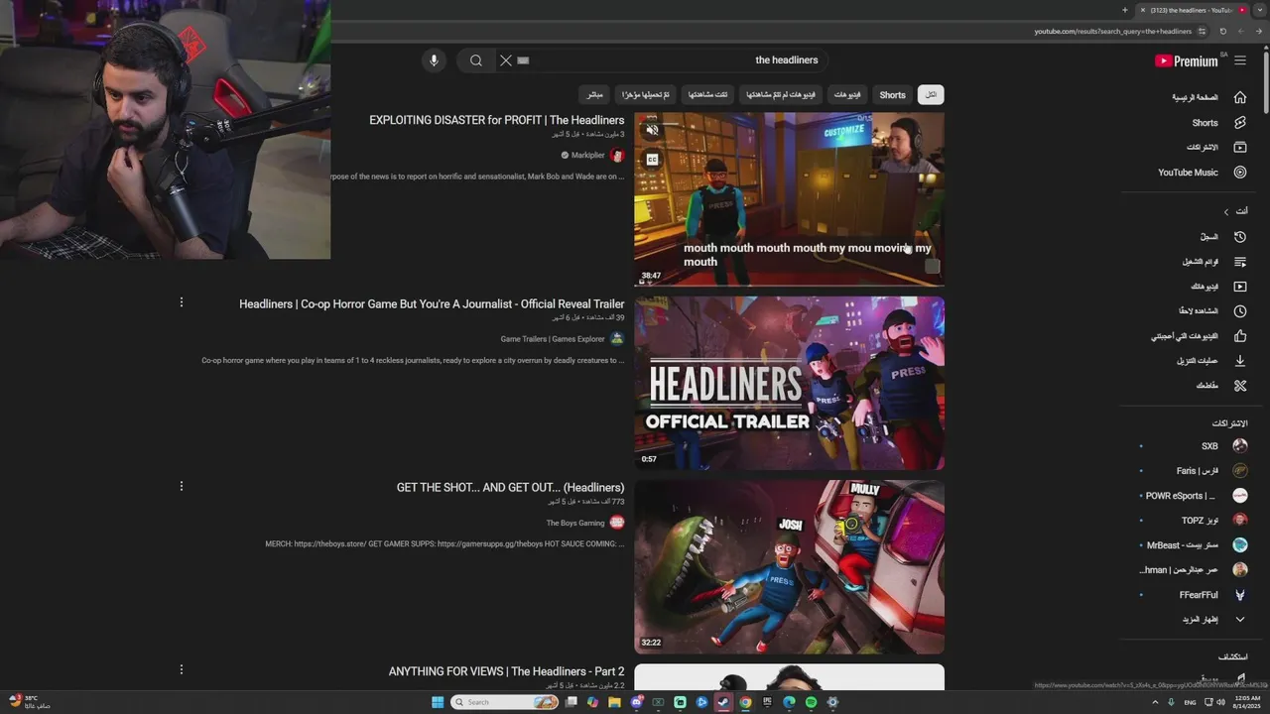Select the 'الكل' (All) filter chip
Image resolution: width=1270 pixels, height=714 pixels.
931,95
